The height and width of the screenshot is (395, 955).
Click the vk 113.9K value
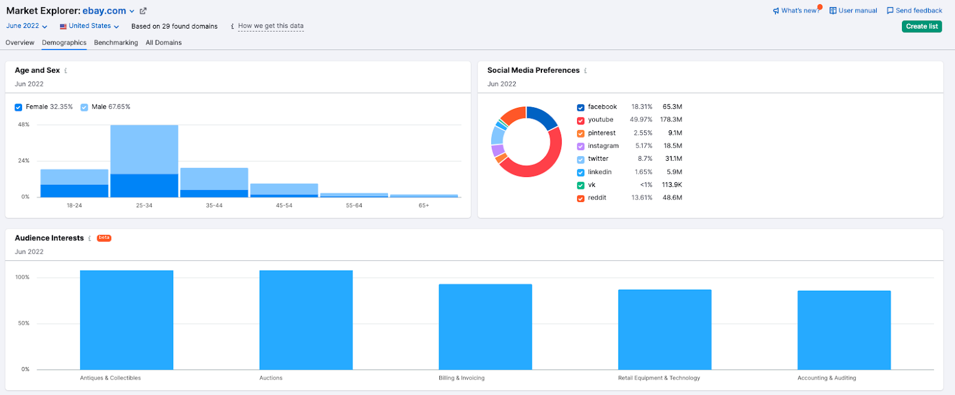672,185
